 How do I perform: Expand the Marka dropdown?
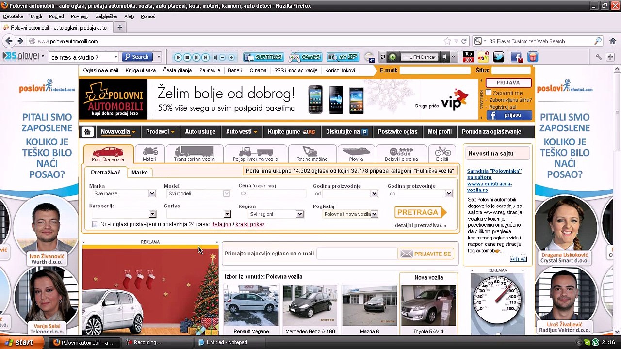click(123, 193)
